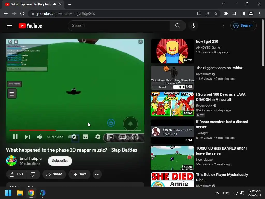Open the Chrome profile icon
265x199 pixels.
251,13
